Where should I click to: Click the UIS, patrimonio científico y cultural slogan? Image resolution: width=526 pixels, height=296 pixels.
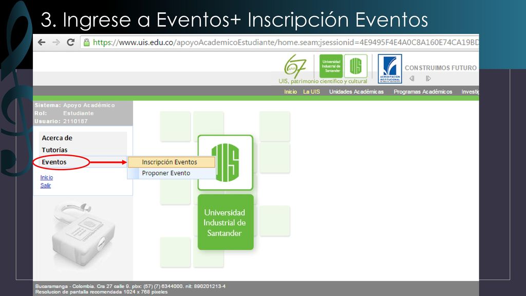(323, 81)
